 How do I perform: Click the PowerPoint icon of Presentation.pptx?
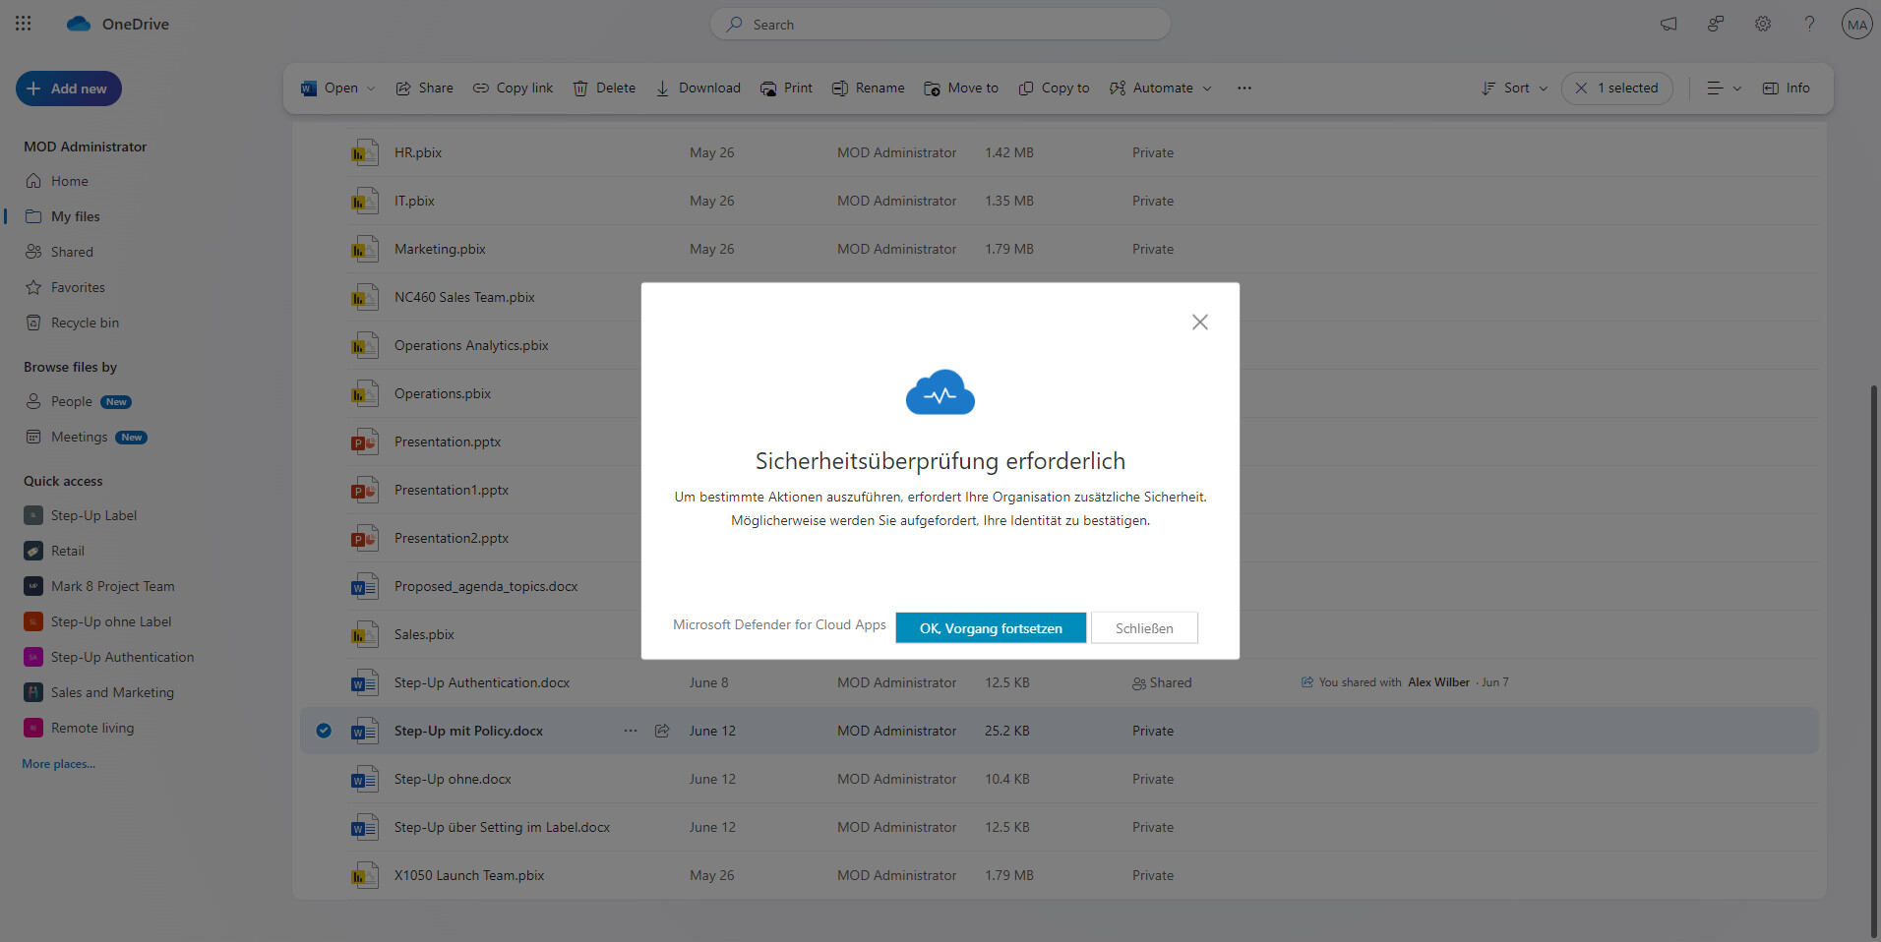point(364,442)
